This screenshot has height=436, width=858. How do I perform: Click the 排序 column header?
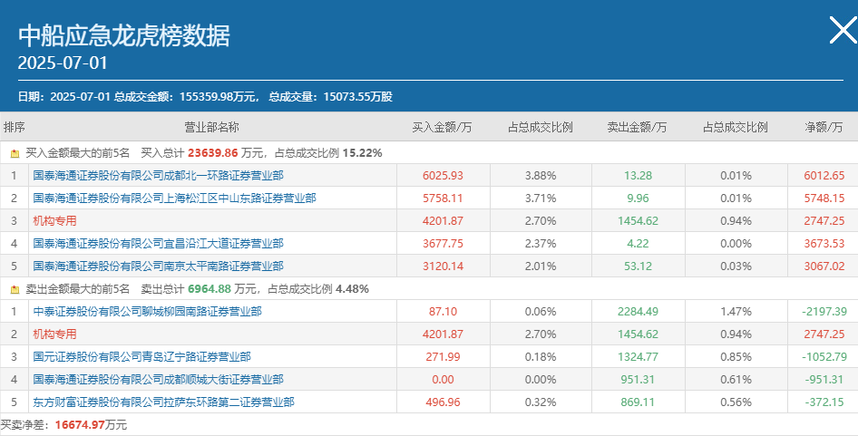pyautogui.click(x=15, y=128)
